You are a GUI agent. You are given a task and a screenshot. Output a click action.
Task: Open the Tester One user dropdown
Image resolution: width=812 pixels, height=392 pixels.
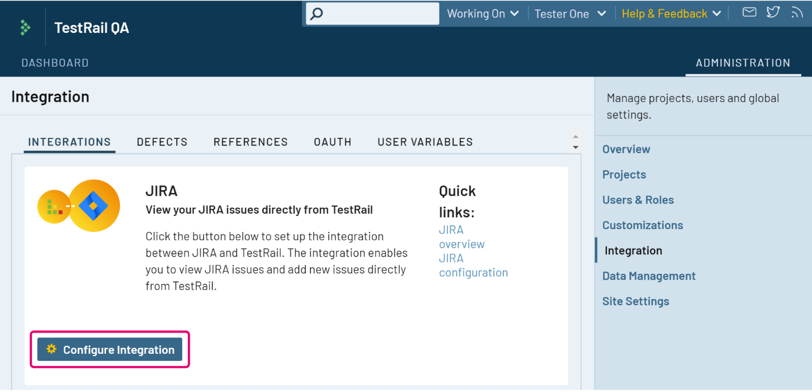[569, 13]
